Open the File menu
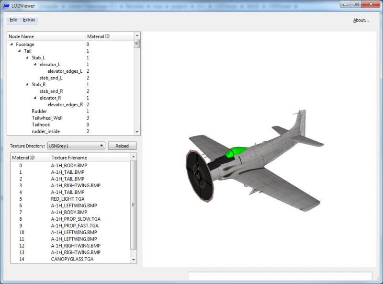 click(13, 20)
